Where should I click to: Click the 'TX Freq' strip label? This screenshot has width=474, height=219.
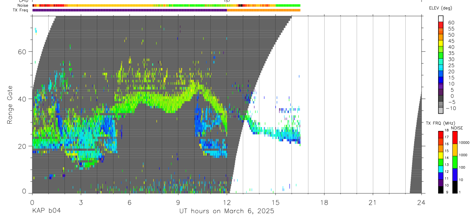21,10
